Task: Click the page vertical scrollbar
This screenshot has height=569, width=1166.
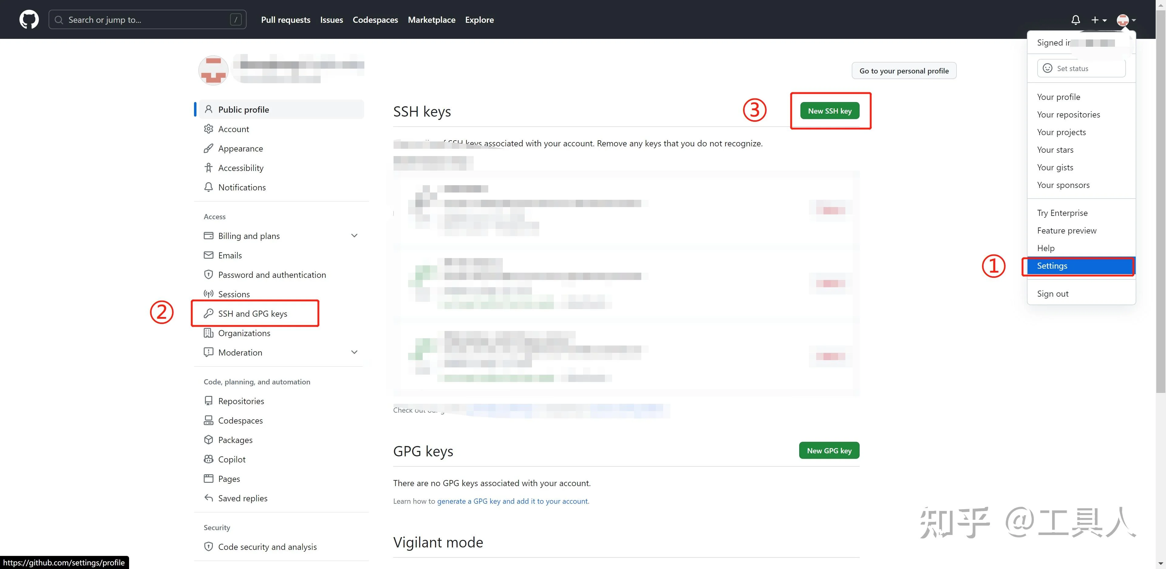Action: click(x=1161, y=201)
